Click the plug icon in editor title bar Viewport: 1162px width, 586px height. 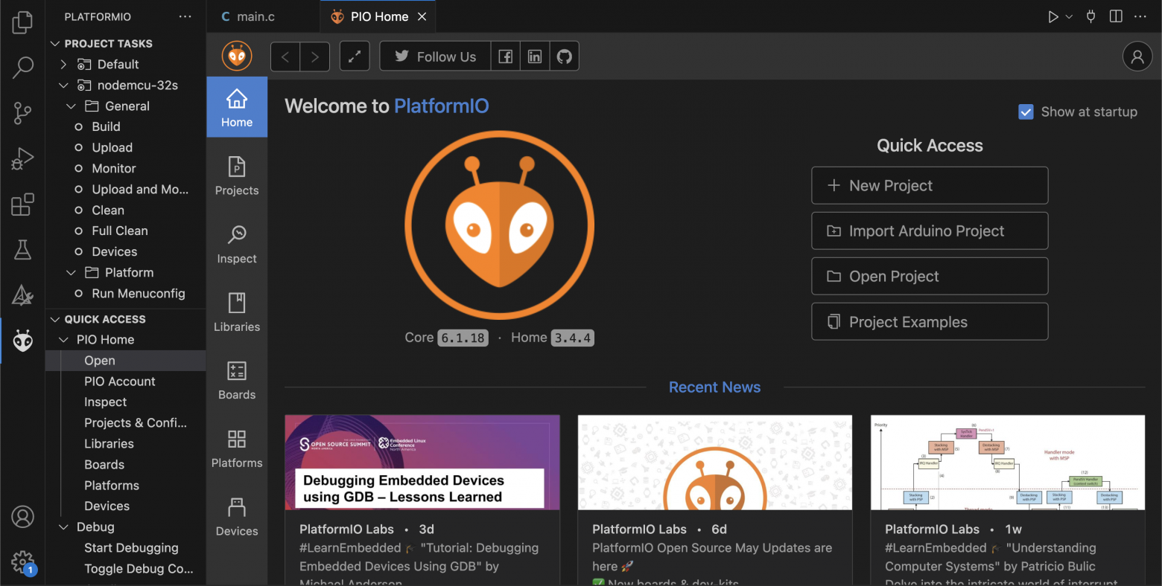pos(1090,16)
